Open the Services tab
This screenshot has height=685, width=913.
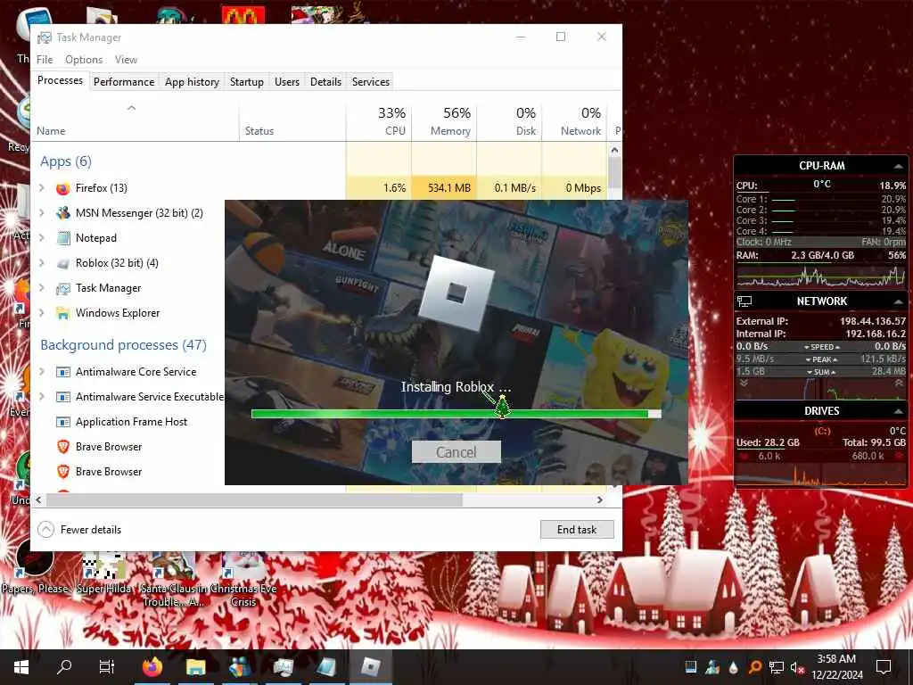[x=371, y=81]
